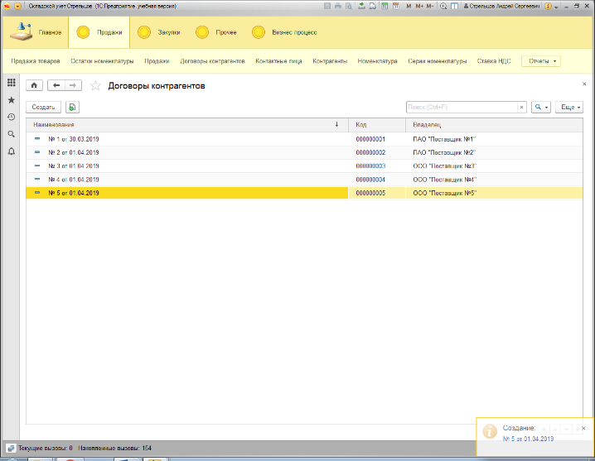Open the sections menu grid icon
The width and height of the screenshot is (595, 461).
12,83
